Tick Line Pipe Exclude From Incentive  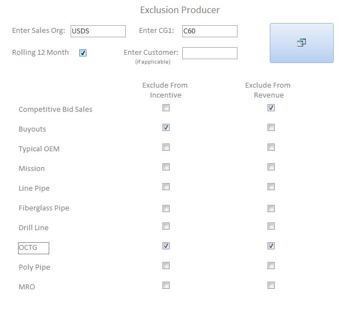[166, 187]
